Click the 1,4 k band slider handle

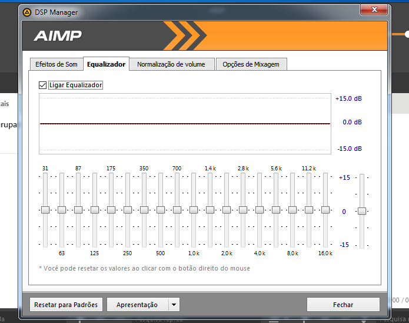click(x=210, y=210)
